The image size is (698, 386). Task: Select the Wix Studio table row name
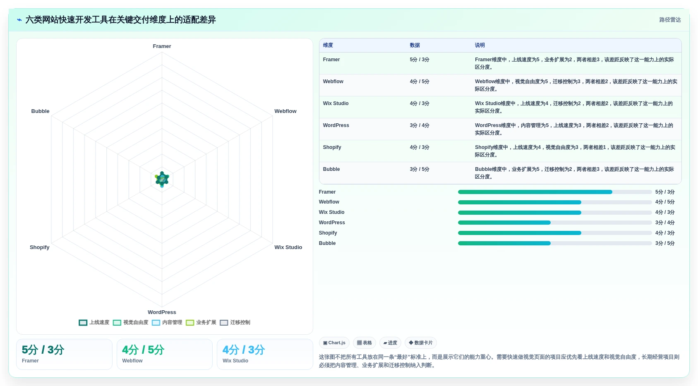[x=336, y=103]
